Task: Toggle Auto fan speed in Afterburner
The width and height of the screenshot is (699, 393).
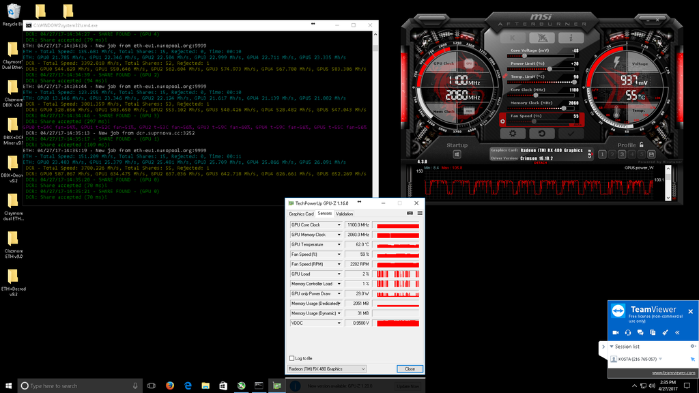Action: pyautogui.click(x=577, y=125)
